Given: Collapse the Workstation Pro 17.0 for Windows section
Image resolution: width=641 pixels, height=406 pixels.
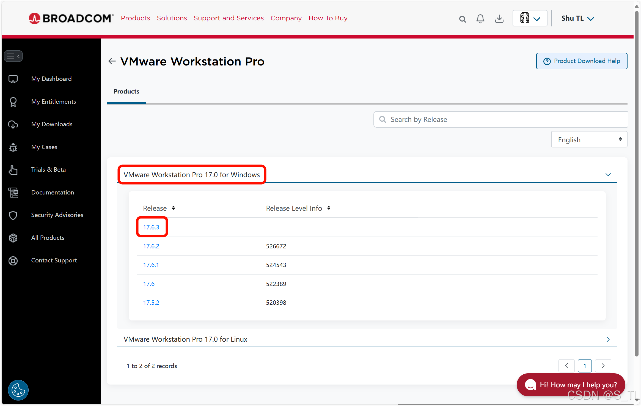Looking at the screenshot, I should (608, 175).
